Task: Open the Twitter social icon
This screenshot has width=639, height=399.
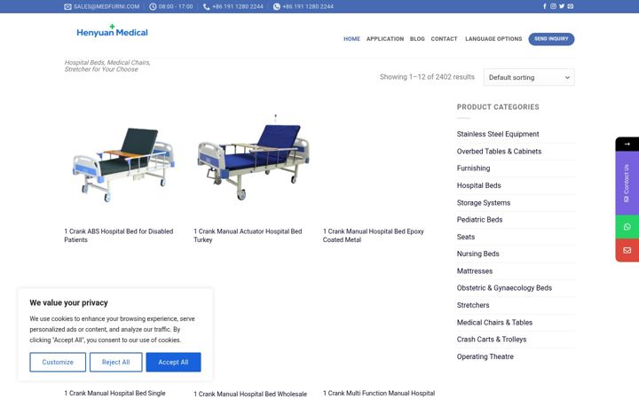Action: (562, 6)
